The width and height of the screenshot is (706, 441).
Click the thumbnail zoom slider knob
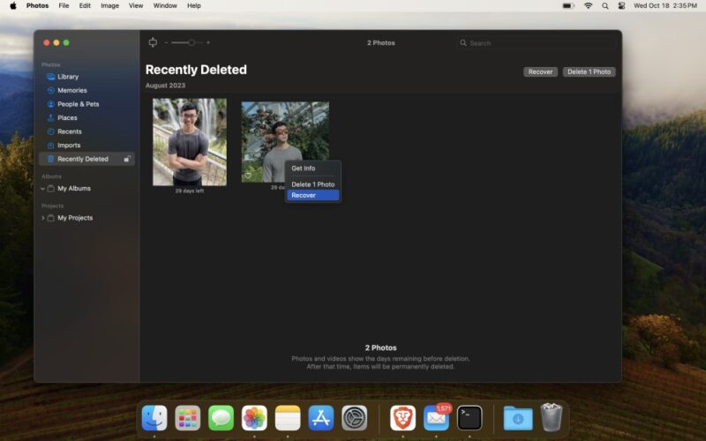(192, 42)
